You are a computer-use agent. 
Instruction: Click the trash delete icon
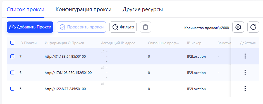point(145,27)
